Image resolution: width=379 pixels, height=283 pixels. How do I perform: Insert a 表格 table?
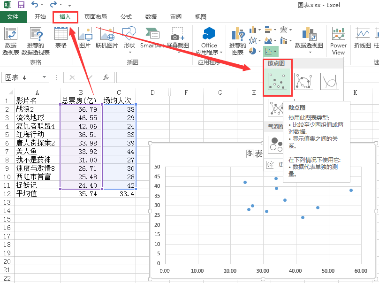click(x=61, y=38)
